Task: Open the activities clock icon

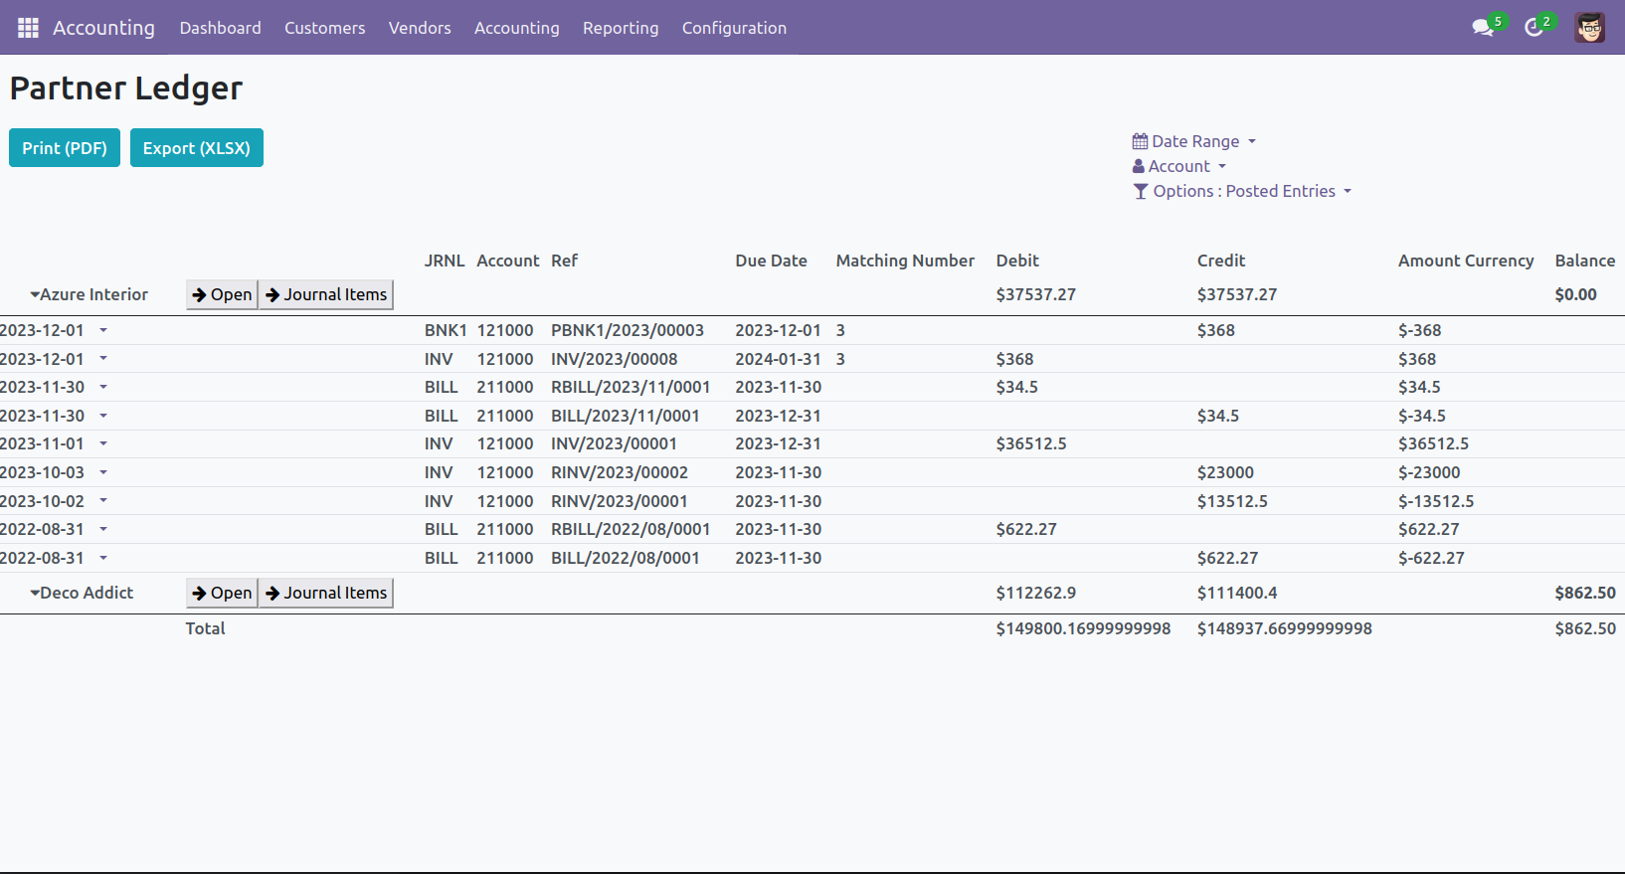Action: [1535, 28]
